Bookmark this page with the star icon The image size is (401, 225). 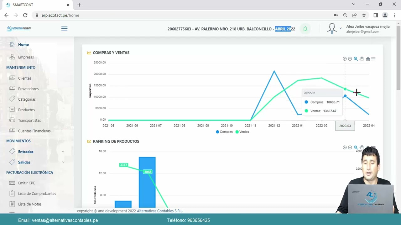pyautogui.click(x=364, y=15)
